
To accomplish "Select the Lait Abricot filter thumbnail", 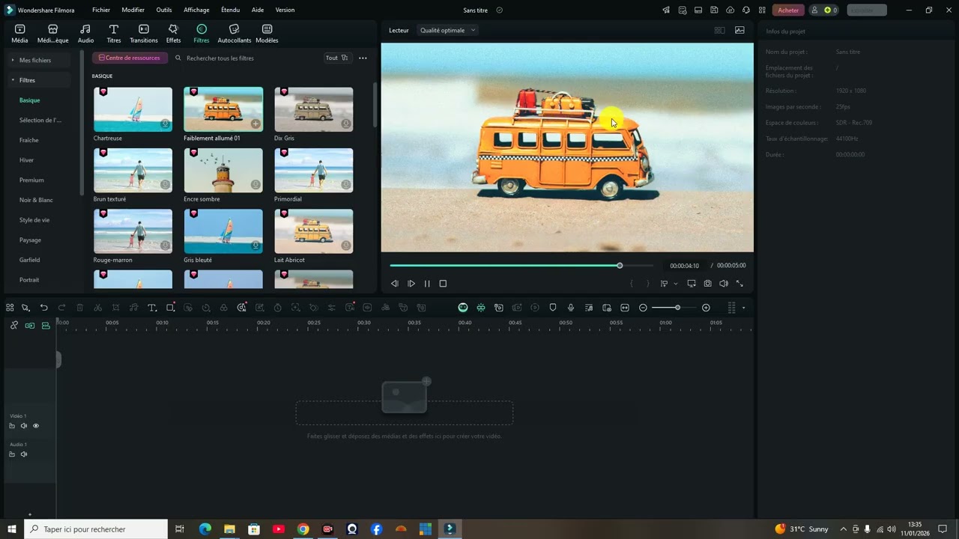I will coord(313,231).
